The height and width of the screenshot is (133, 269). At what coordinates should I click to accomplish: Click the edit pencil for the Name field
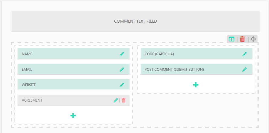point(122,54)
